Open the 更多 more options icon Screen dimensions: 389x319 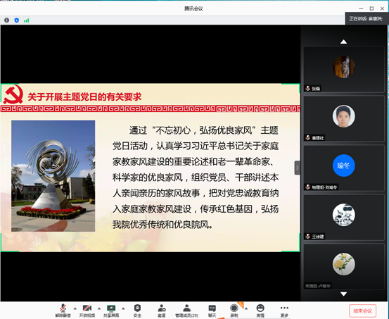tap(284, 311)
